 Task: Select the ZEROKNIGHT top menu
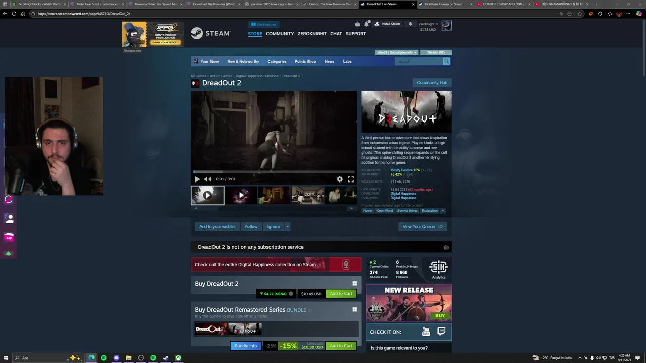pyautogui.click(x=312, y=34)
